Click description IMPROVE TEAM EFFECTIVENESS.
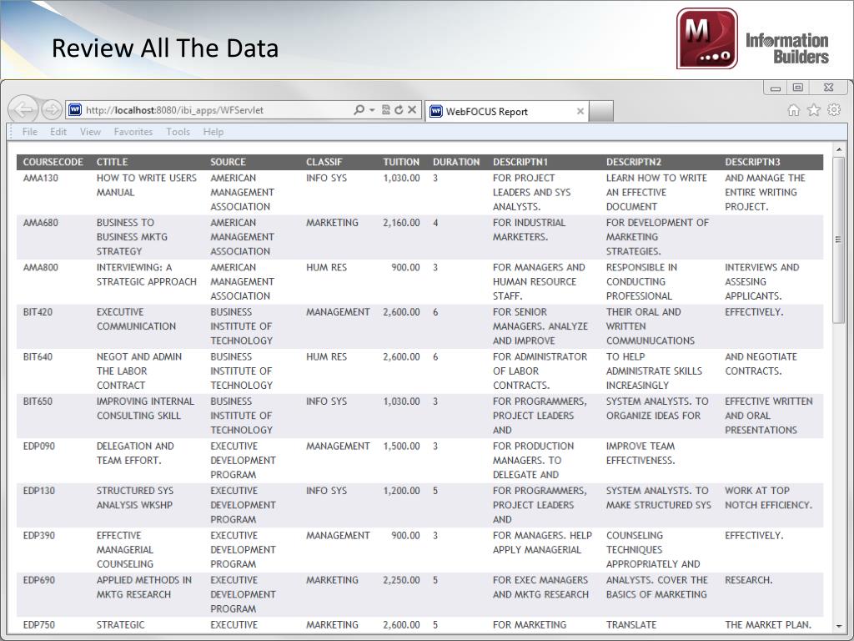This screenshot has height=641, width=854. [x=640, y=453]
